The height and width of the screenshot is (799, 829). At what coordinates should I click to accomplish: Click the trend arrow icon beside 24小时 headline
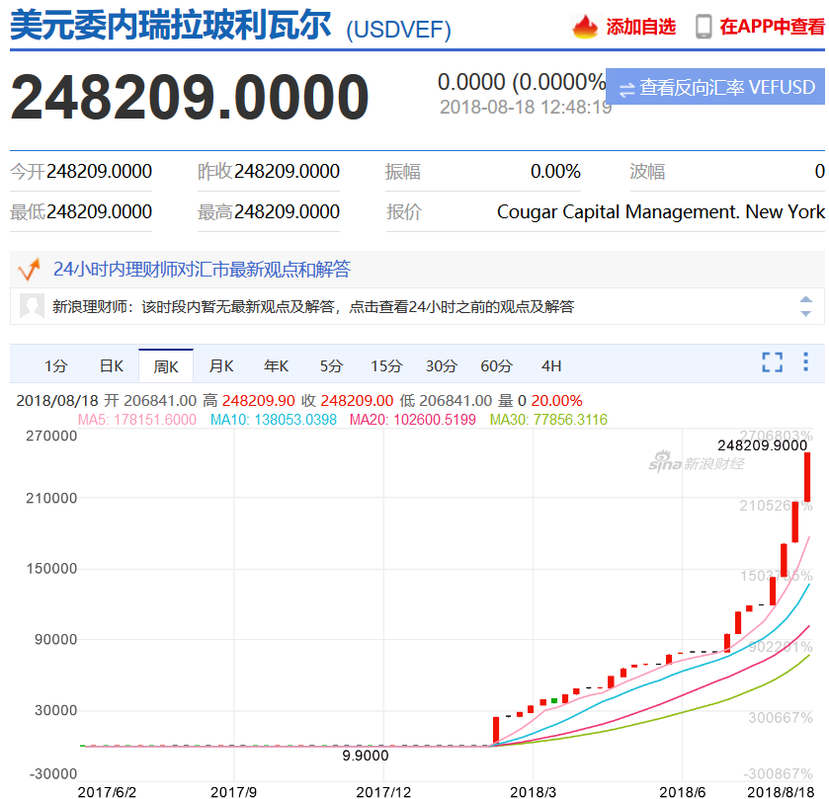pos(29,269)
